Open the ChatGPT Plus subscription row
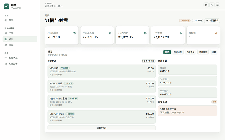This screenshot has width=225, height=140. [101, 117]
